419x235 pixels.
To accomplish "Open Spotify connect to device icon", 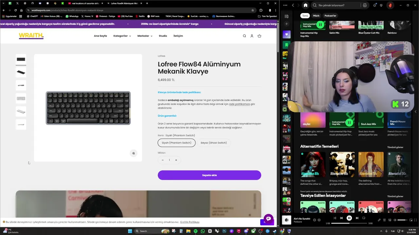I will (390, 220).
